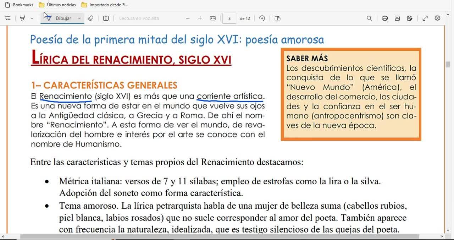This screenshot has width=454, height=240.
Task: Click the add text box icon
Action: click(x=106, y=18)
